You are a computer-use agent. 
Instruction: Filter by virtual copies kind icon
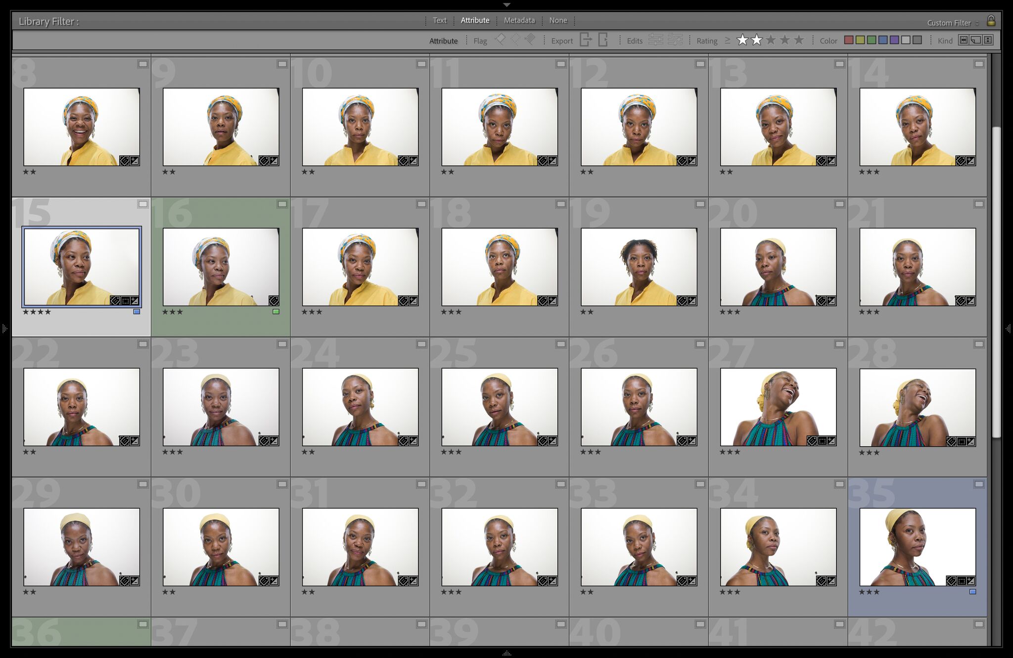pyautogui.click(x=975, y=40)
